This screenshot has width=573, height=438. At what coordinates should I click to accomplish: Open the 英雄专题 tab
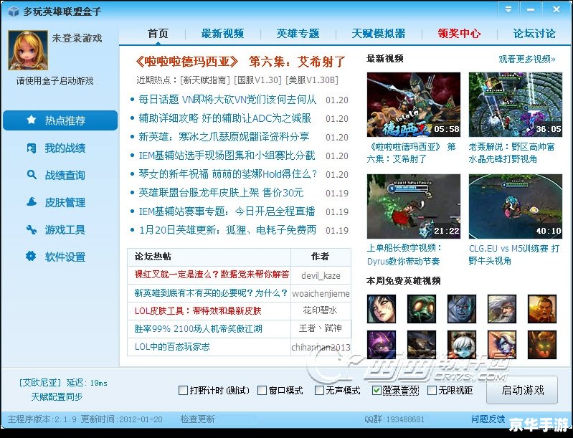pos(298,34)
